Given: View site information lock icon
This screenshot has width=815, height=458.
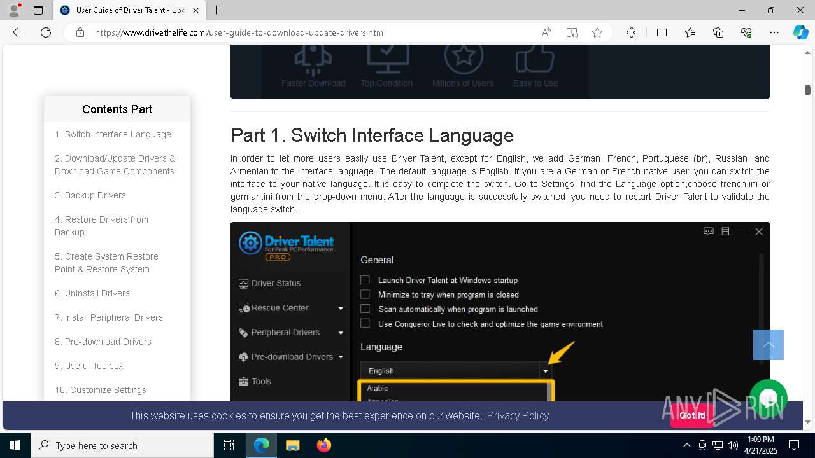Looking at the screenshot, I should coord(80,32).
